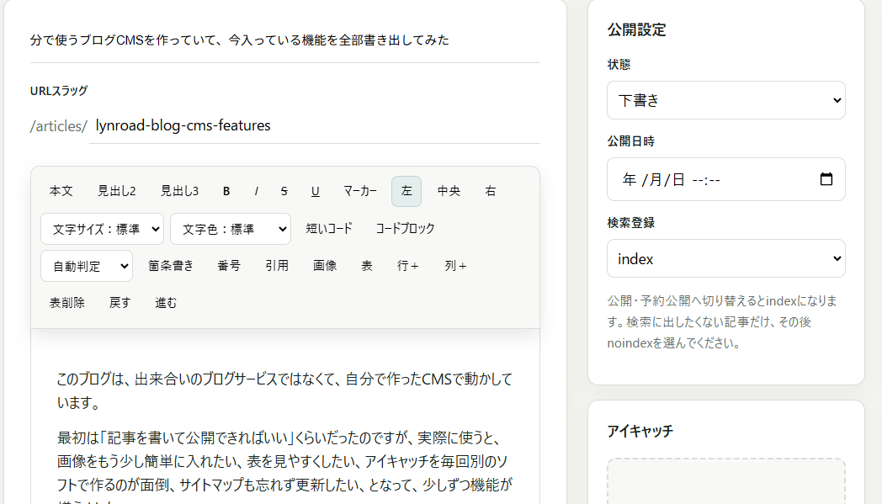Insert a 表 table

pyautogui.click(x=367, y=266)
